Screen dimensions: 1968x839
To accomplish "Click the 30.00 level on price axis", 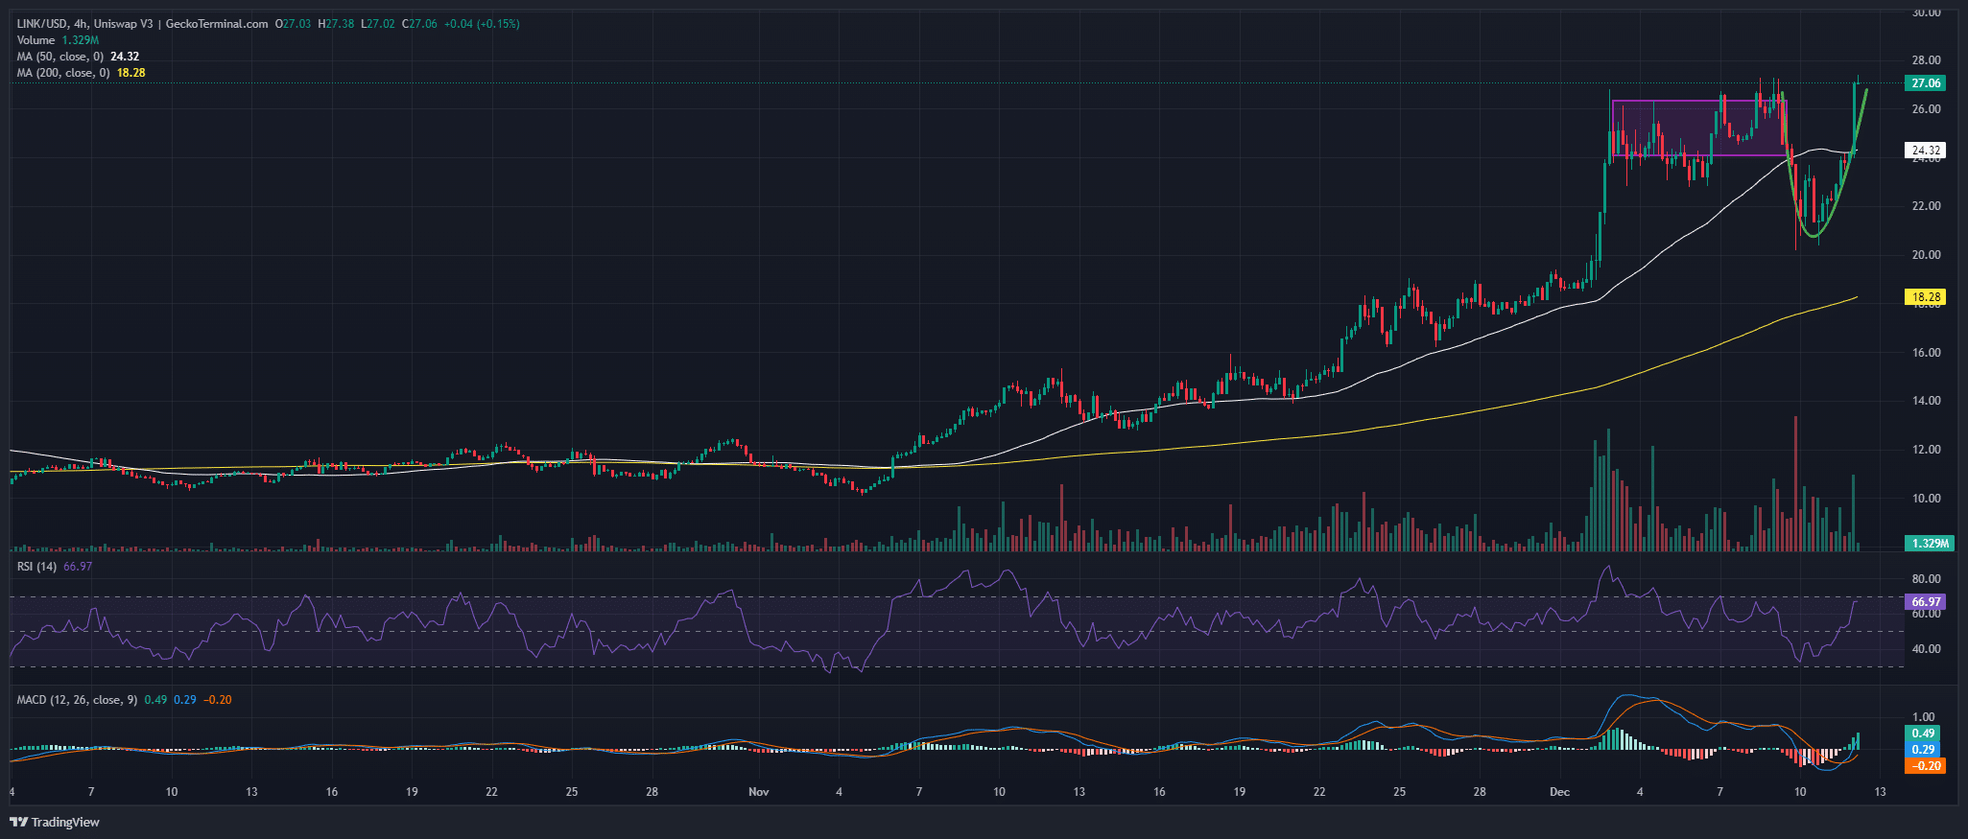I will coord(1926,12).
